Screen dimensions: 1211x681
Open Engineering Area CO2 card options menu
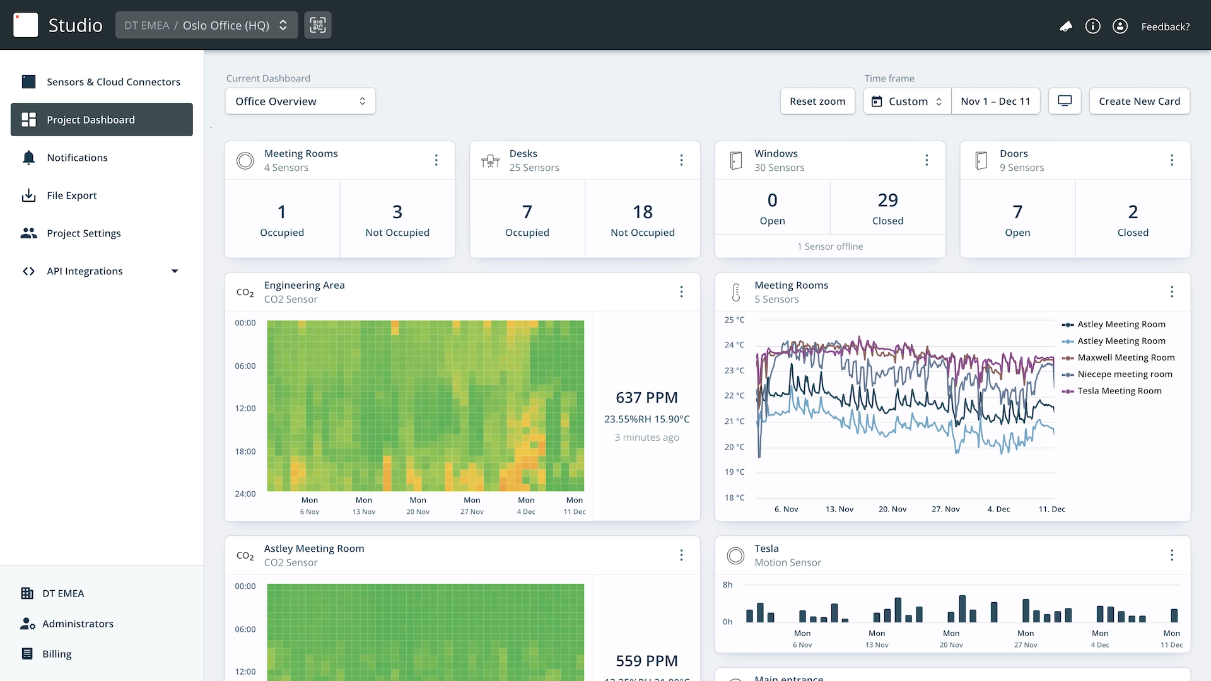click(x=681, y=292)
